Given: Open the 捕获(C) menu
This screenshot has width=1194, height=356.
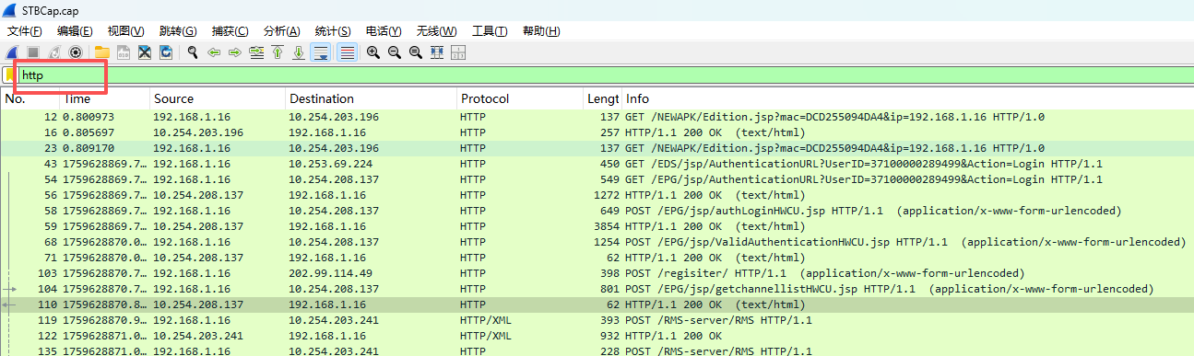Looking at the screenshot, I should (230, 31).
